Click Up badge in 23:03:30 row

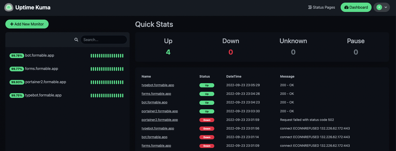coord(207,111)
